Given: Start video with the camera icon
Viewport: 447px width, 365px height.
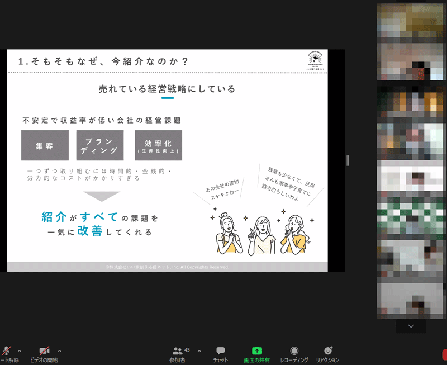Looking at the screenshot, I should coord(44,352).
